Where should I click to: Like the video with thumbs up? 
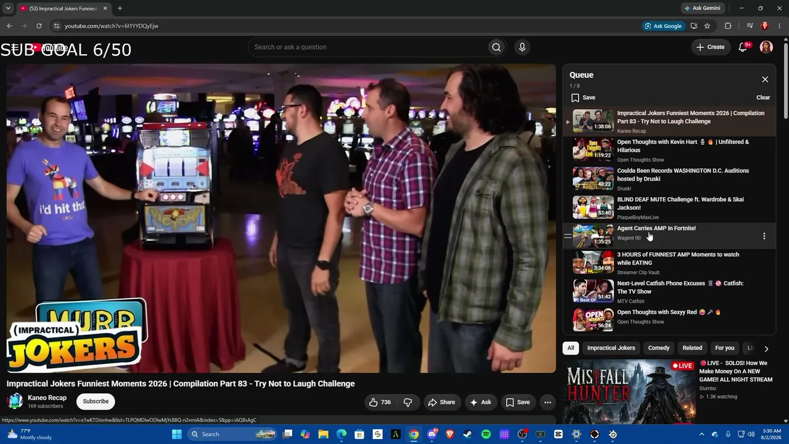(380, 402)
